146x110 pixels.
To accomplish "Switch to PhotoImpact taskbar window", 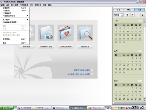I will (x=60, y=108).
